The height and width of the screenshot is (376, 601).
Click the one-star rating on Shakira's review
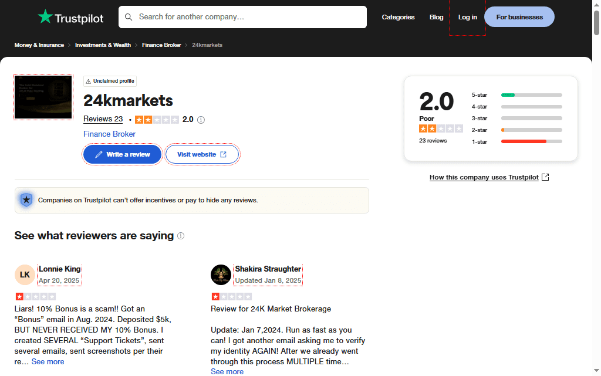coord(232,296)
